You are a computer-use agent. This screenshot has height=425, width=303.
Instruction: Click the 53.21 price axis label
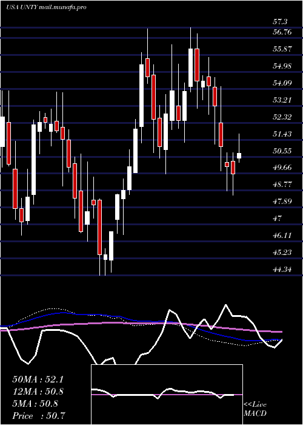pos(282,100)
